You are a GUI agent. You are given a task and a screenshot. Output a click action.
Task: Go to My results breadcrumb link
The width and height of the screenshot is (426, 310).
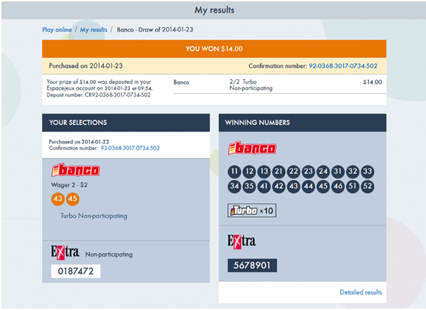click(93, 30)
